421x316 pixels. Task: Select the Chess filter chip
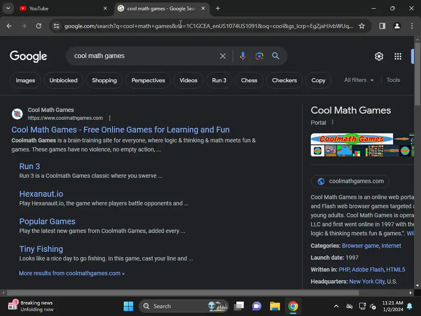tap(249, 80)
